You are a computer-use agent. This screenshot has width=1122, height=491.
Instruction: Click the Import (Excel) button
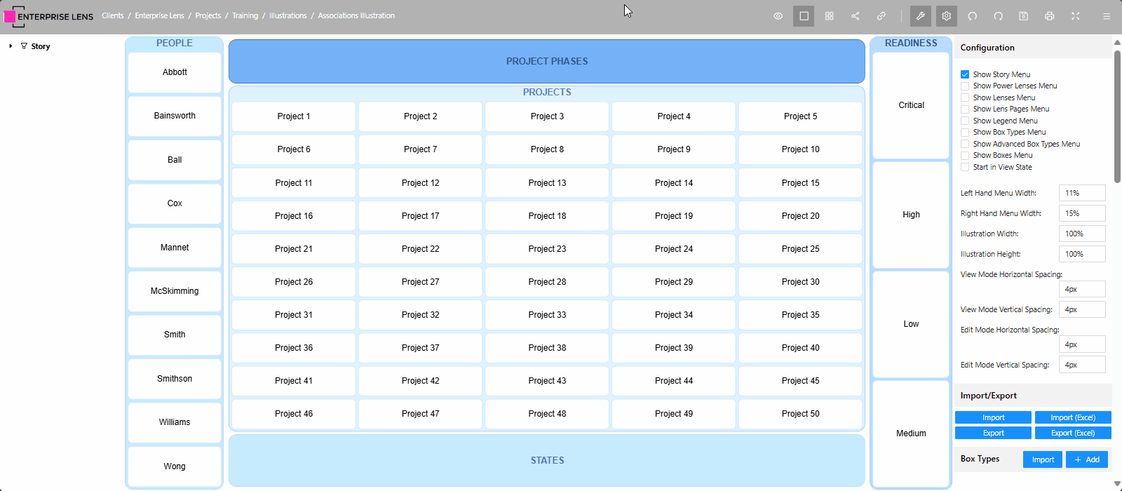point(1073,417)
